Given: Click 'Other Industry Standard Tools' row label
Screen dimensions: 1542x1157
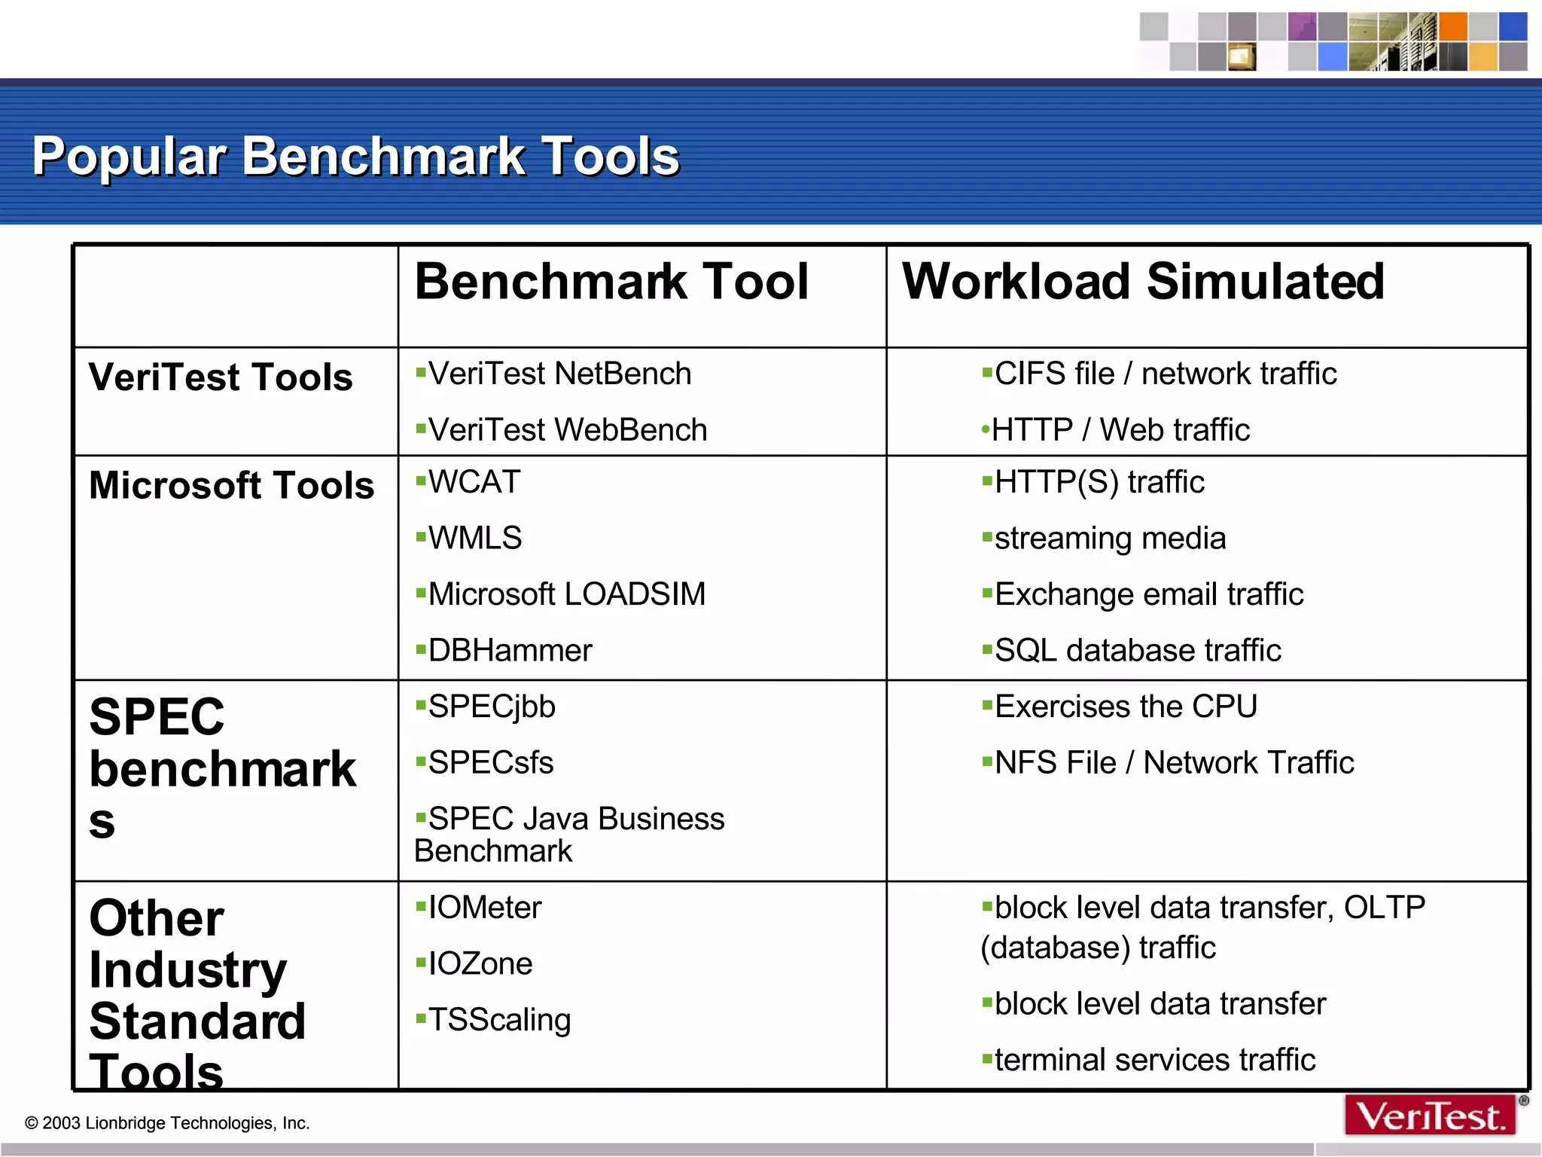Looking at the screenshot, I should coord(197,994).
